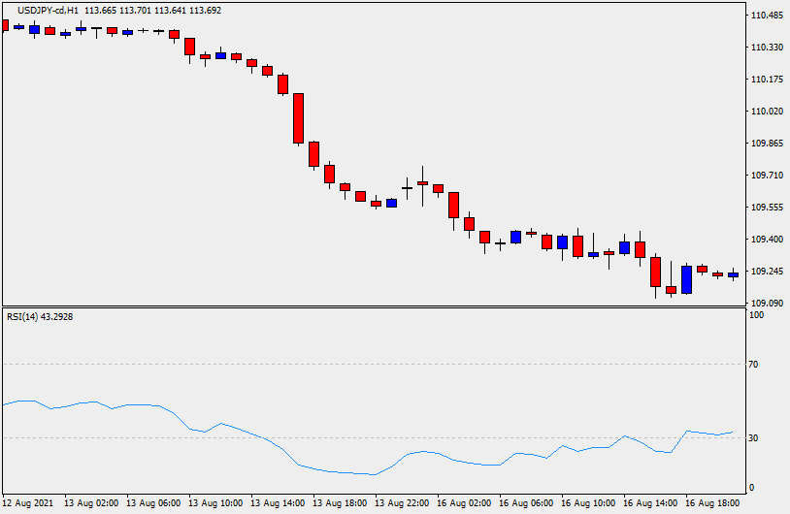Image resolution: width=790 pixels, height=514 pixels.
Task: Click the USDJPY-cd,H1 chart title
Action: click(48, 10)
